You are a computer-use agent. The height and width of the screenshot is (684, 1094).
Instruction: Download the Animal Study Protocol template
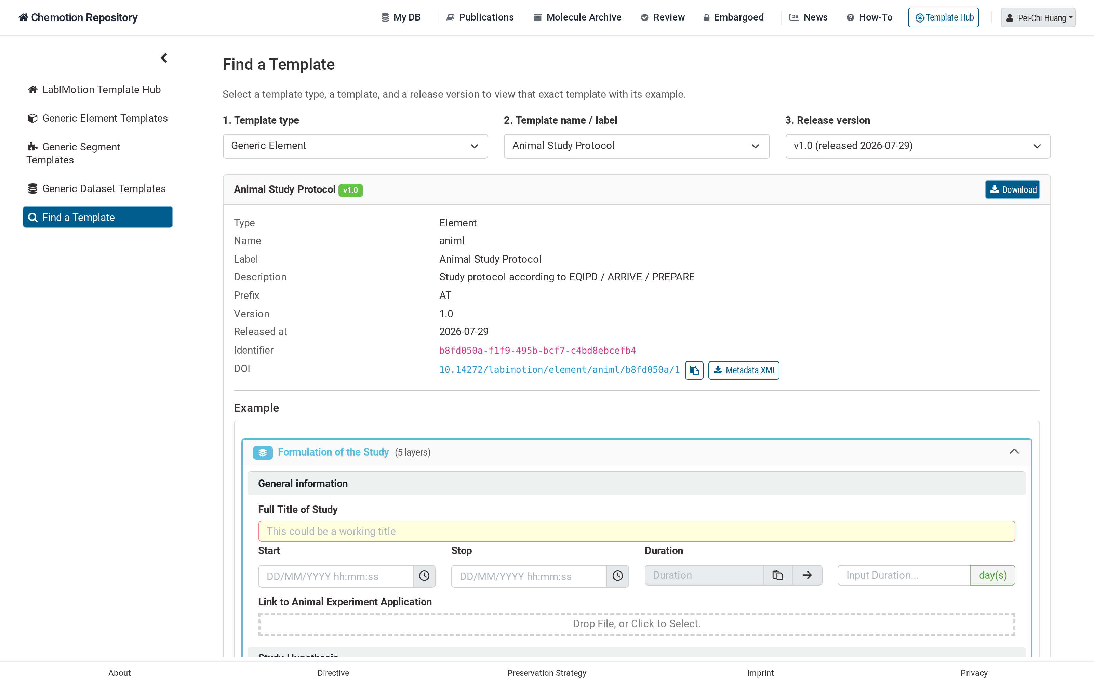tap(1013, 189)
